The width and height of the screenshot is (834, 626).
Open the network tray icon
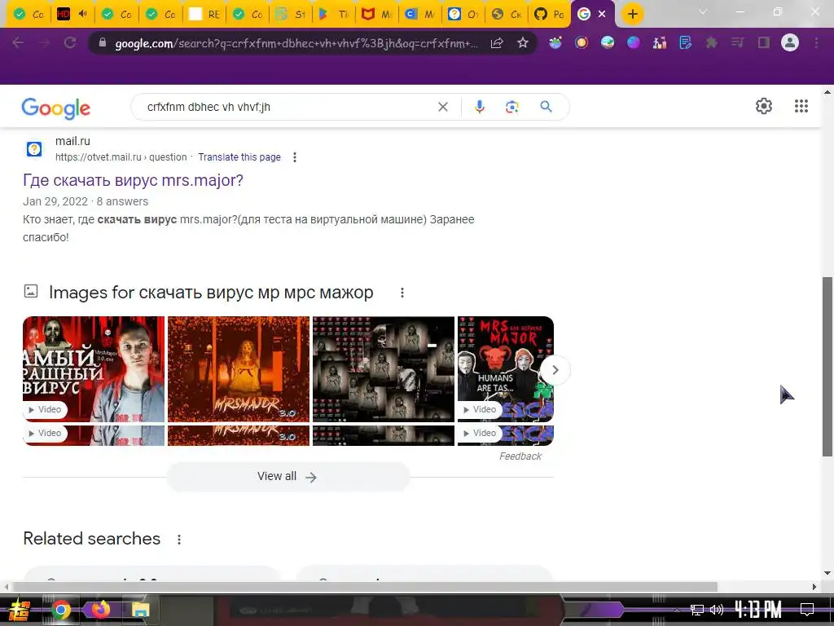point(696,610)
